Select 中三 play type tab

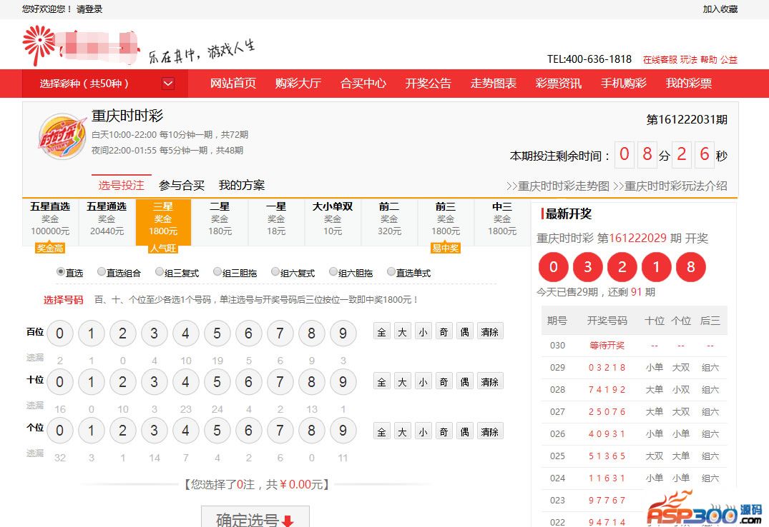click(x=502, y=222)
